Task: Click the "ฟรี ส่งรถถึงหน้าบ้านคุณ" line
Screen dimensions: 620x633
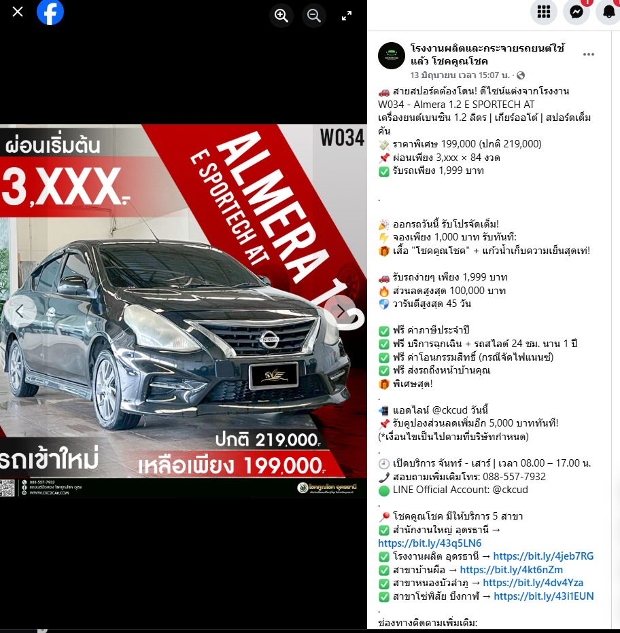Action: point(434,370)
